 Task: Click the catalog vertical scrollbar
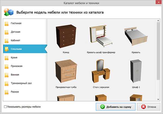[x=158, y=54]
